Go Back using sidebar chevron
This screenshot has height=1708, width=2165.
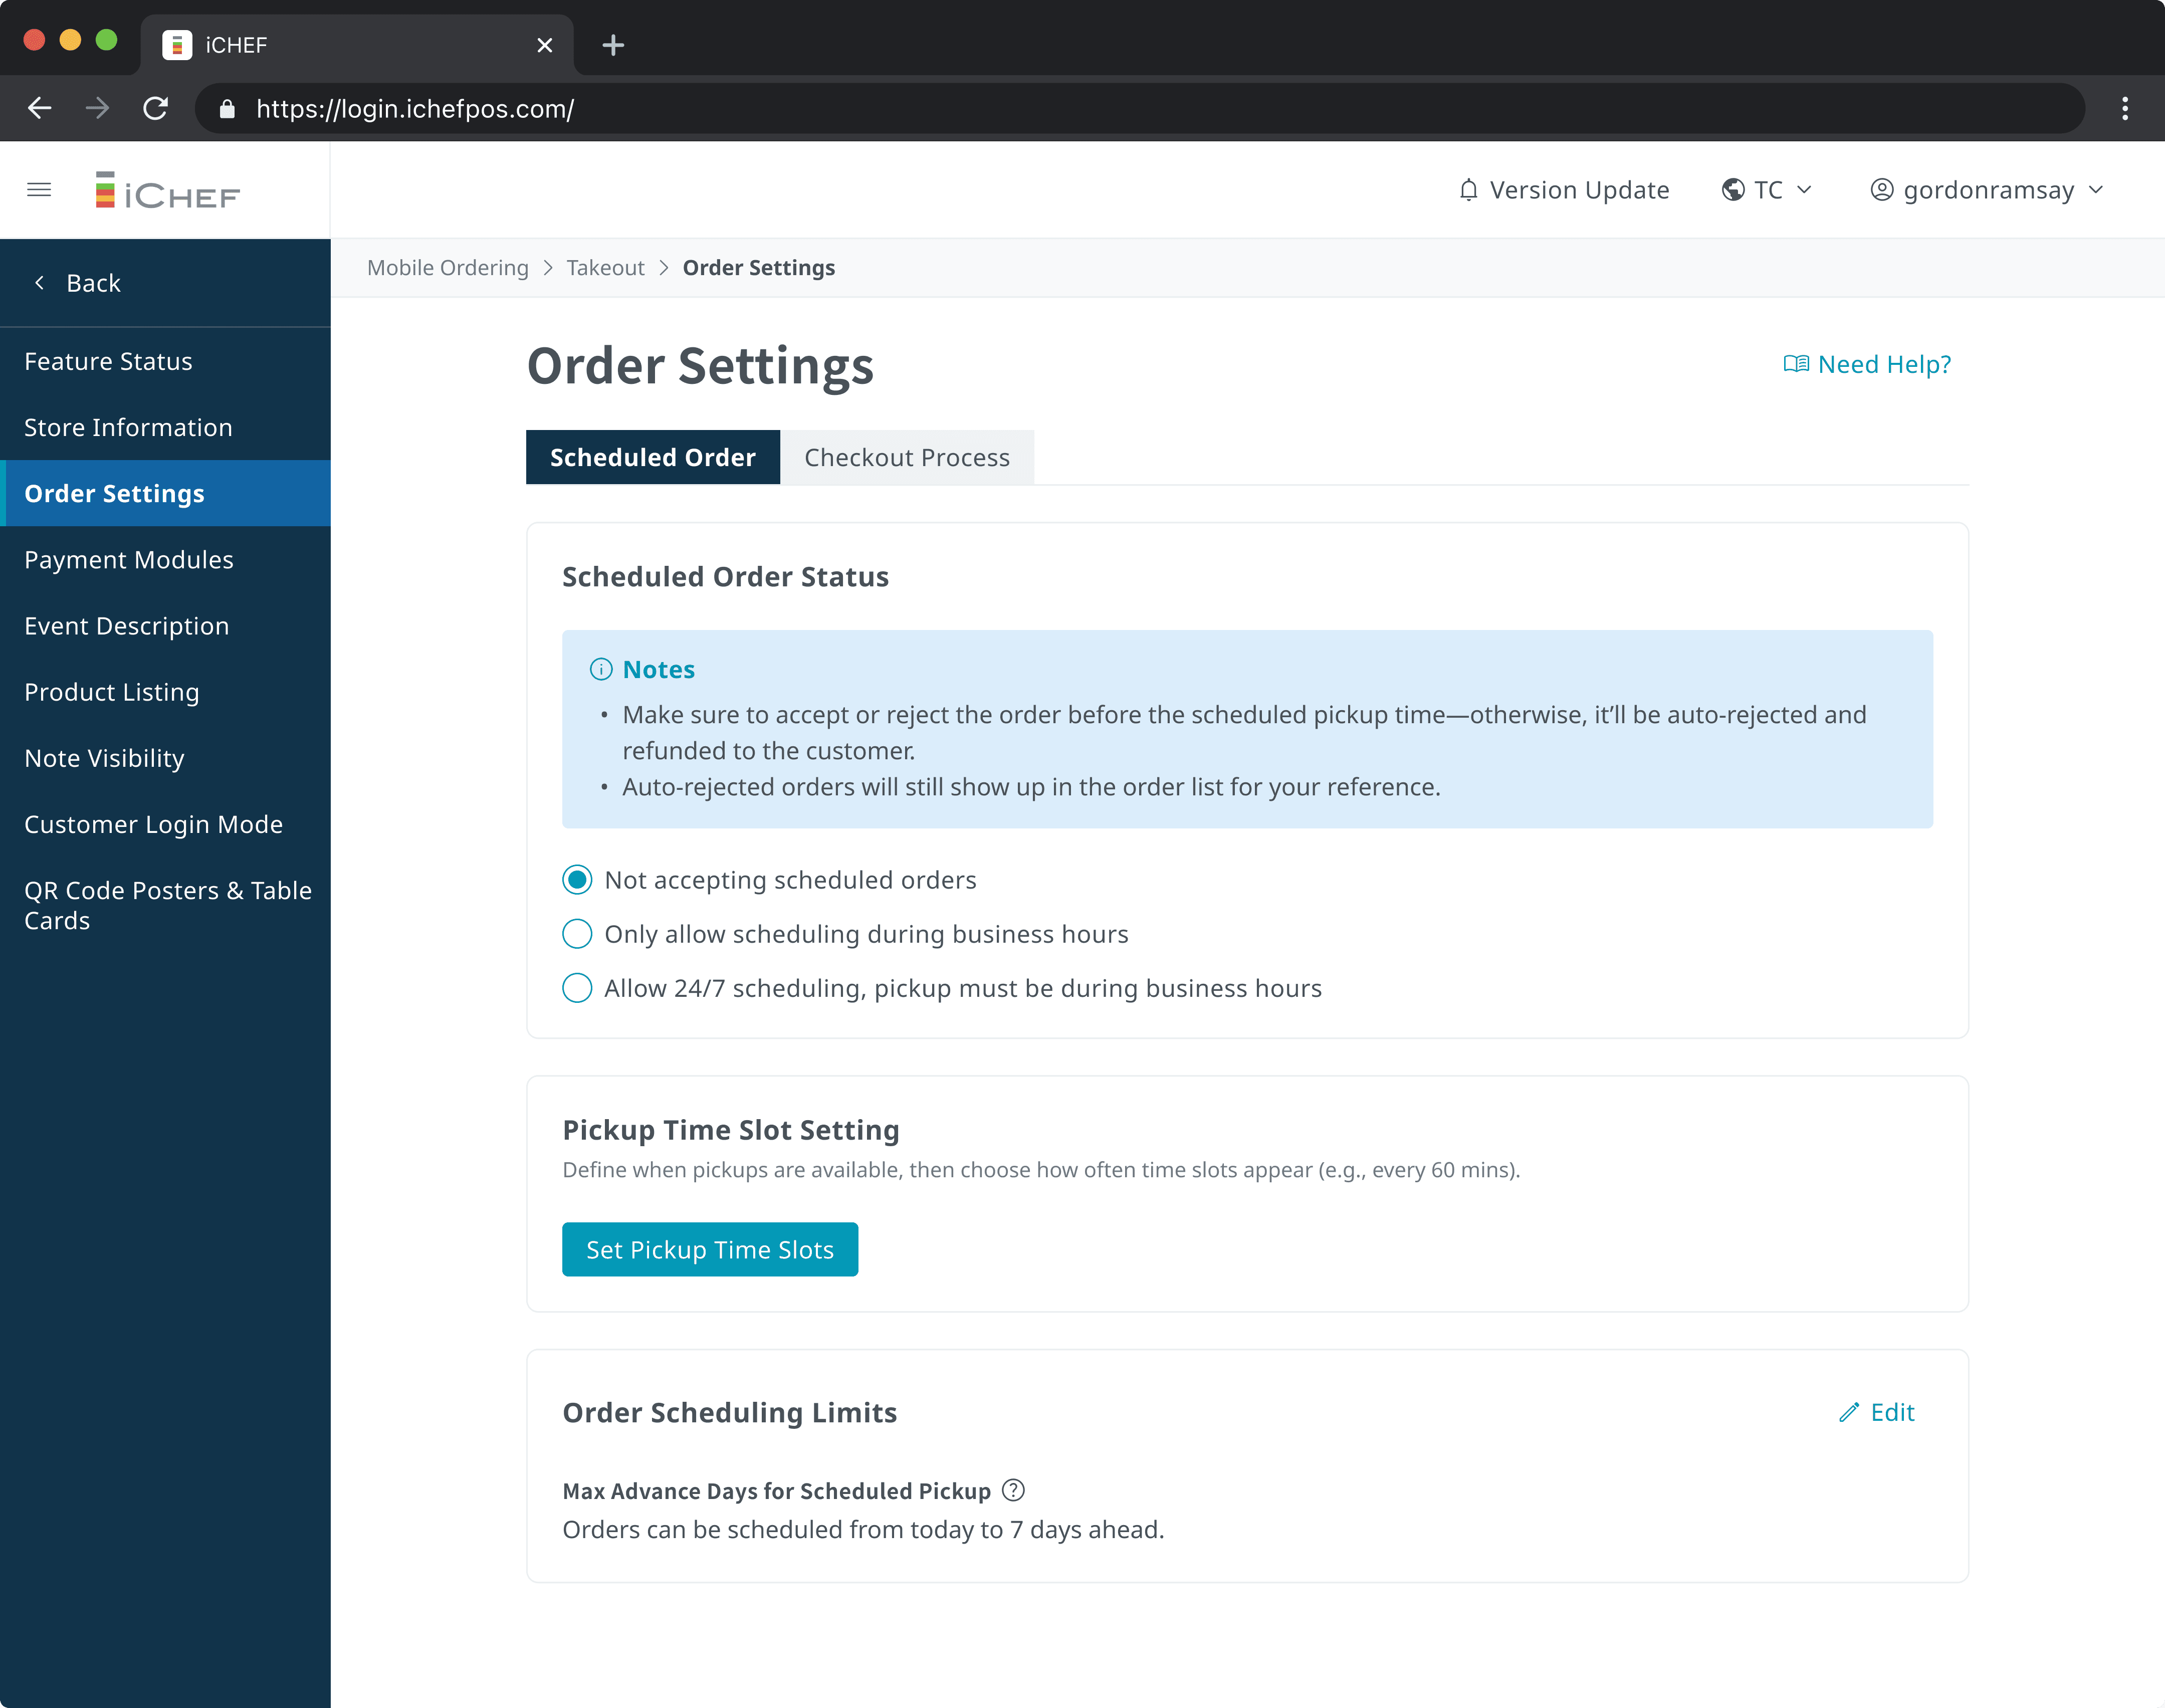pyautogui.click(x=40, y=283)
